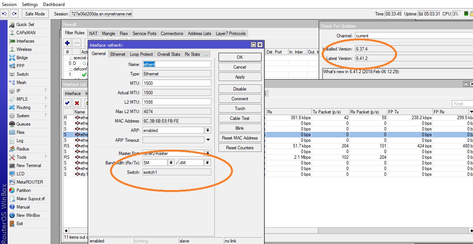
Task: Switch to the Loop Protect tab
Action: 141,54
